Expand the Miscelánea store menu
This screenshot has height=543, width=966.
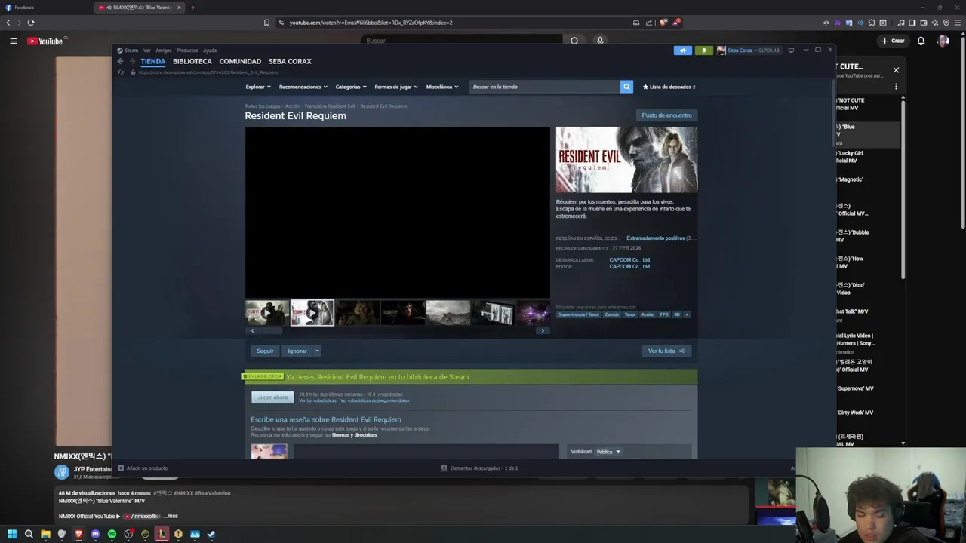pos(442,87)
